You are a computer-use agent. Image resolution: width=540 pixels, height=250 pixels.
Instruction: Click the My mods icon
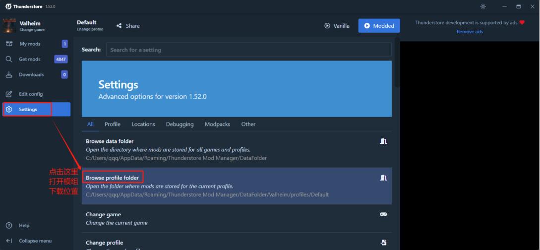(x=9, y=44)
